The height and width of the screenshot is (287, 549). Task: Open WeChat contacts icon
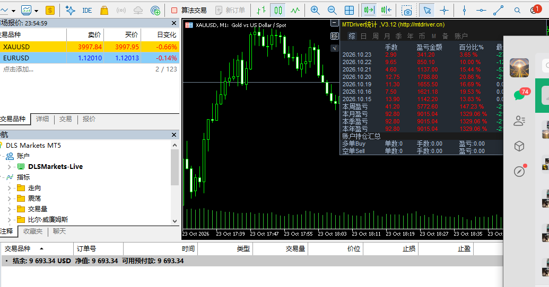[x=519, y=121]
